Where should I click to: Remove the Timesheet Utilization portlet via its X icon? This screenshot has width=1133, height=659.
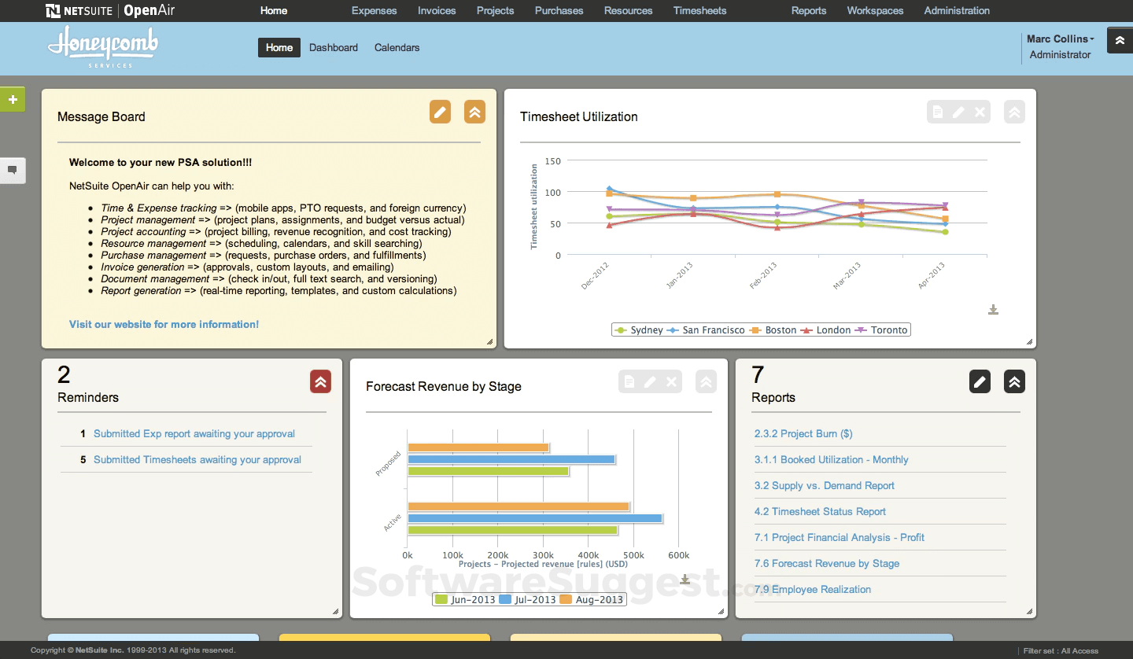tap(980, 112)
